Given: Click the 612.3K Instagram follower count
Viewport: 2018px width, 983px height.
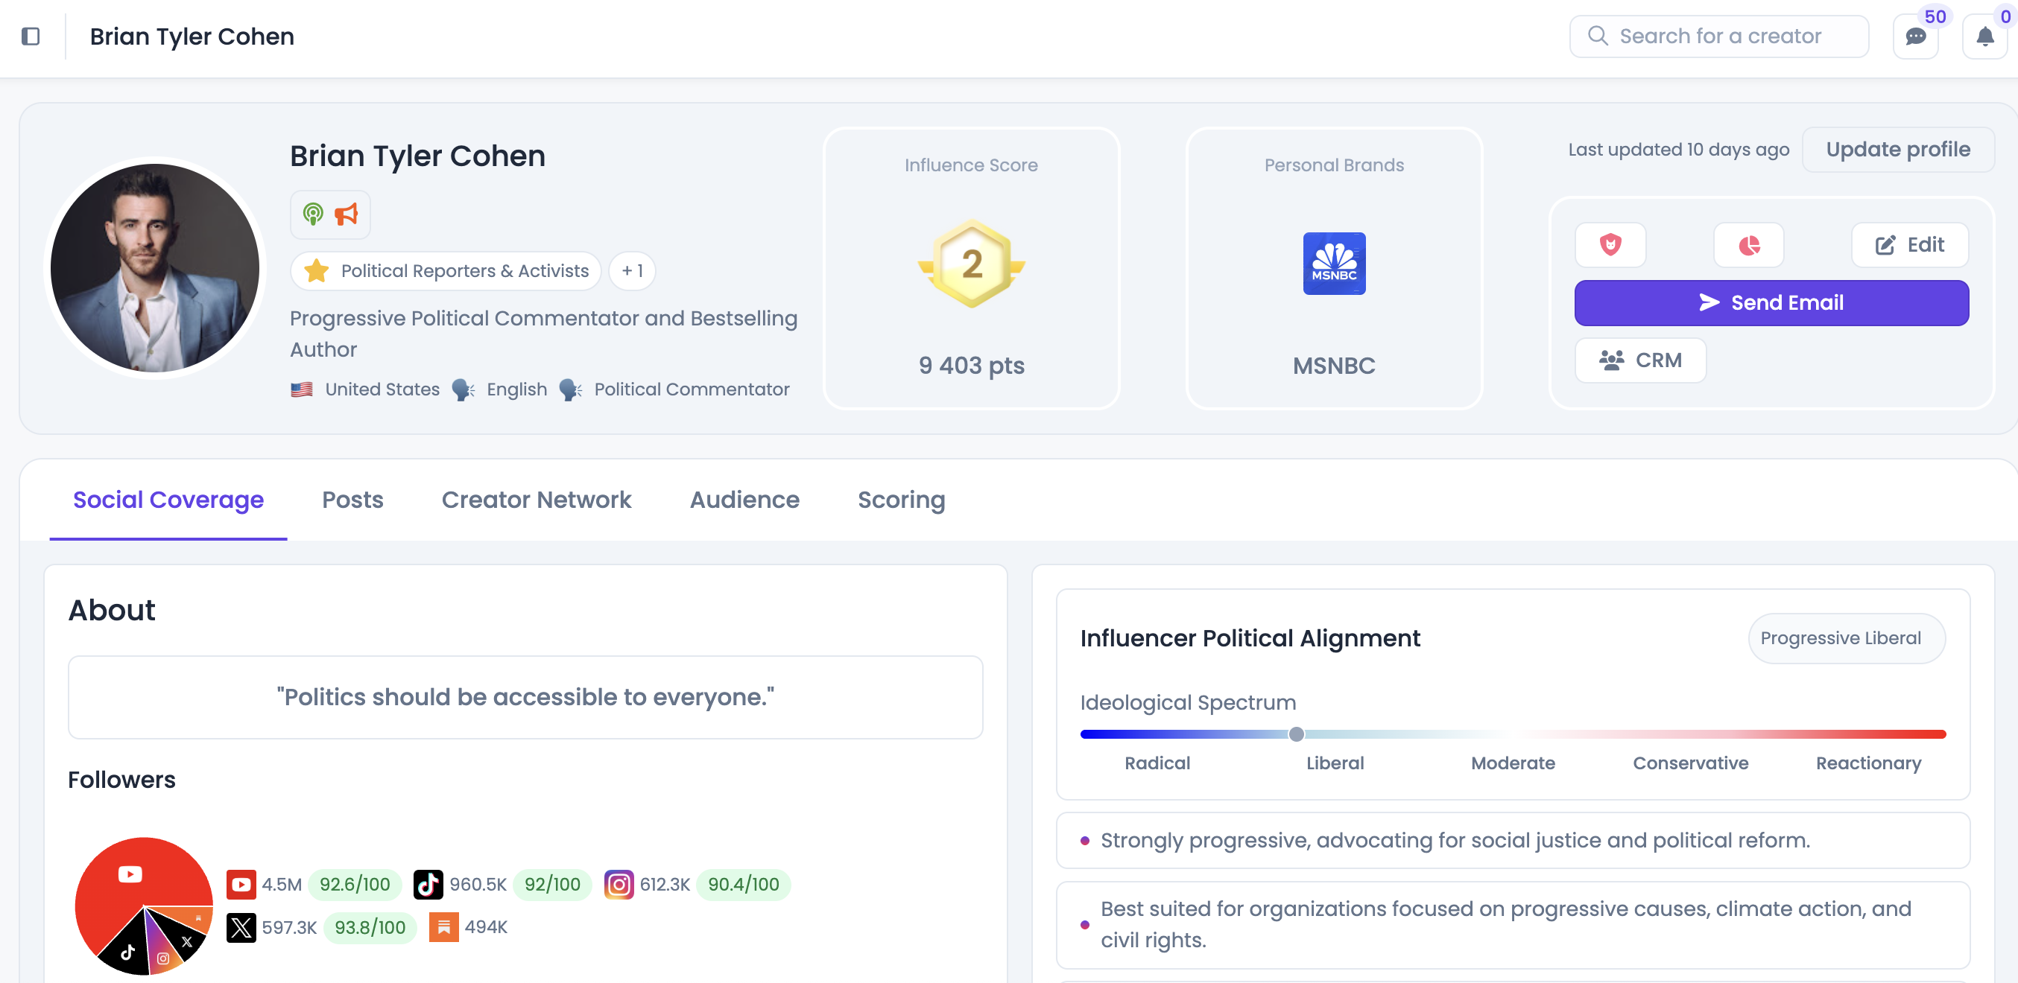Looking at the screenshot, I should [x=665, y=885].
